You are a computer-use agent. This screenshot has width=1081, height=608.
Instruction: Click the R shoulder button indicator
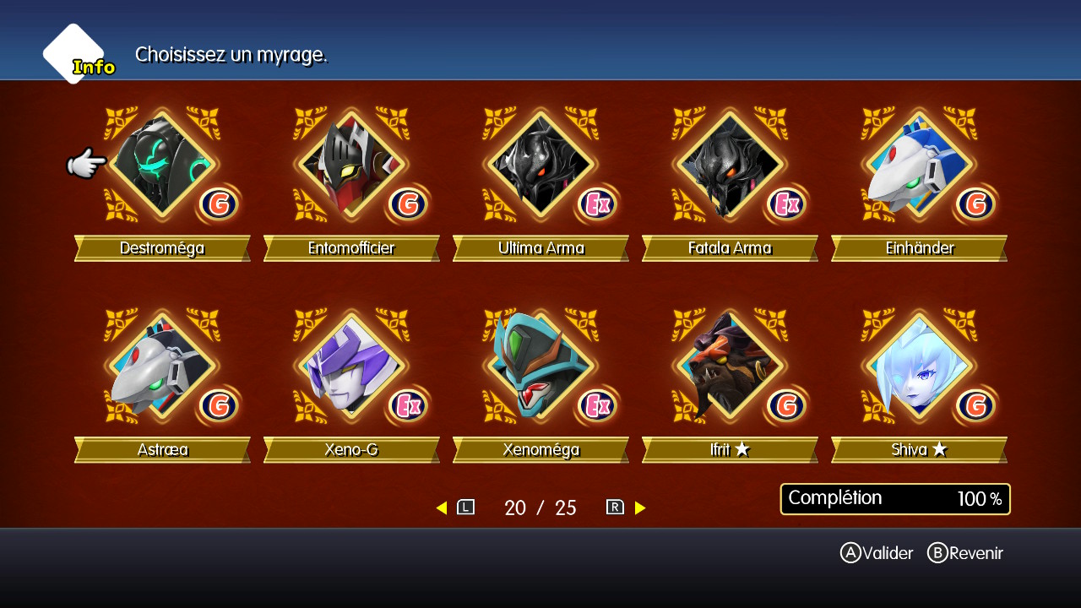pos(615,508)
